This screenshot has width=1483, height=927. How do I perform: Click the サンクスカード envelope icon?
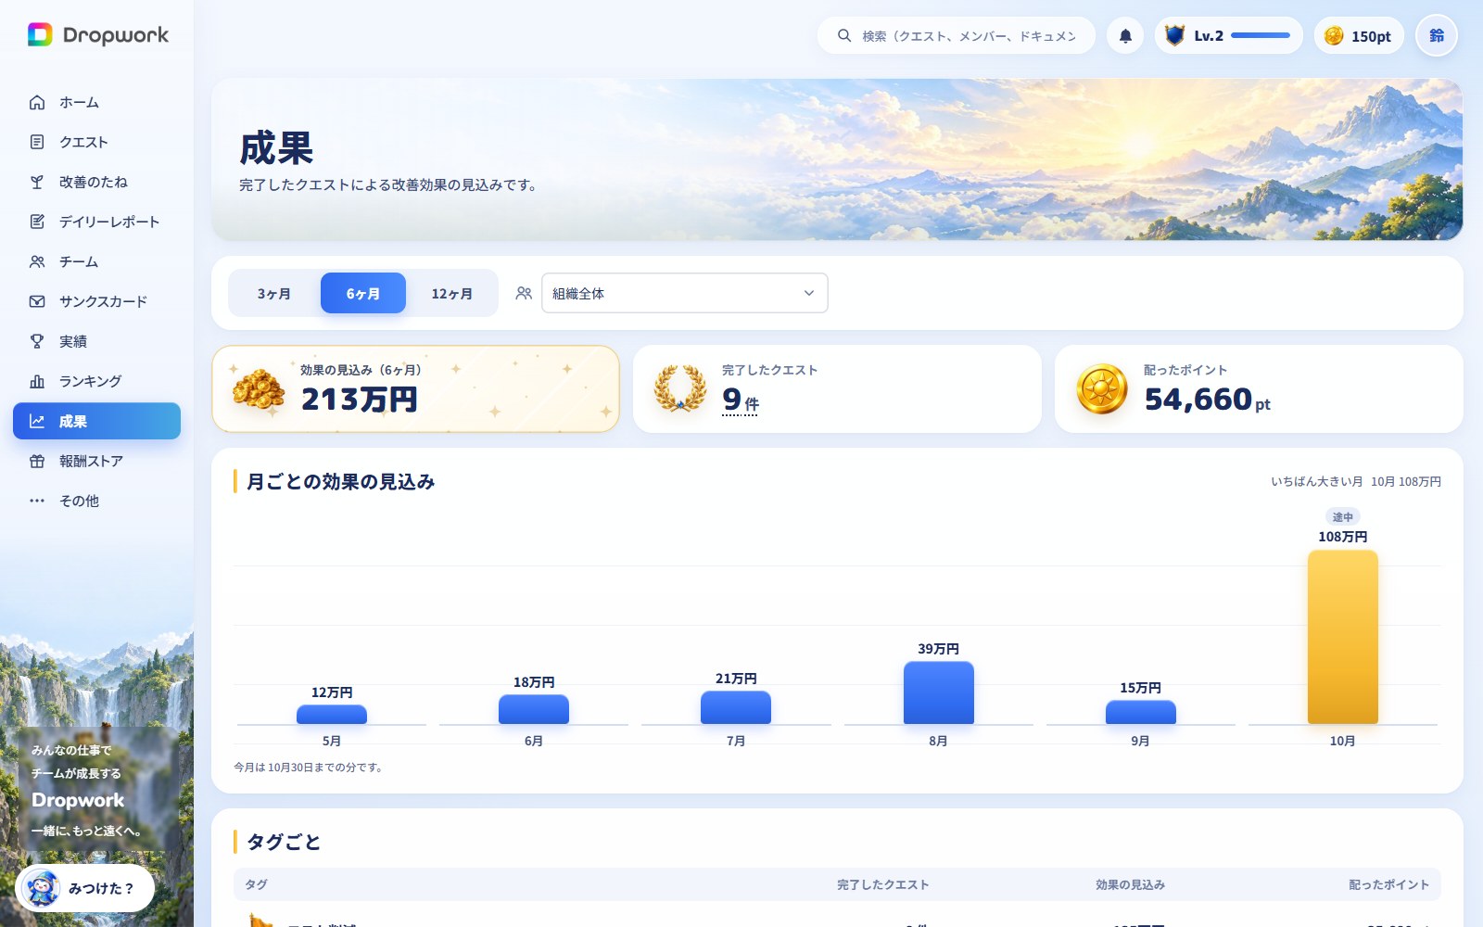[x=37, y=301]
